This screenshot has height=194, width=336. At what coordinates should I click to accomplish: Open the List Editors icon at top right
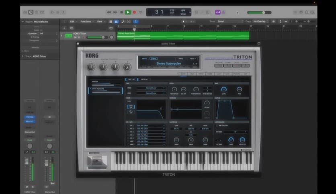click(295, 12)
